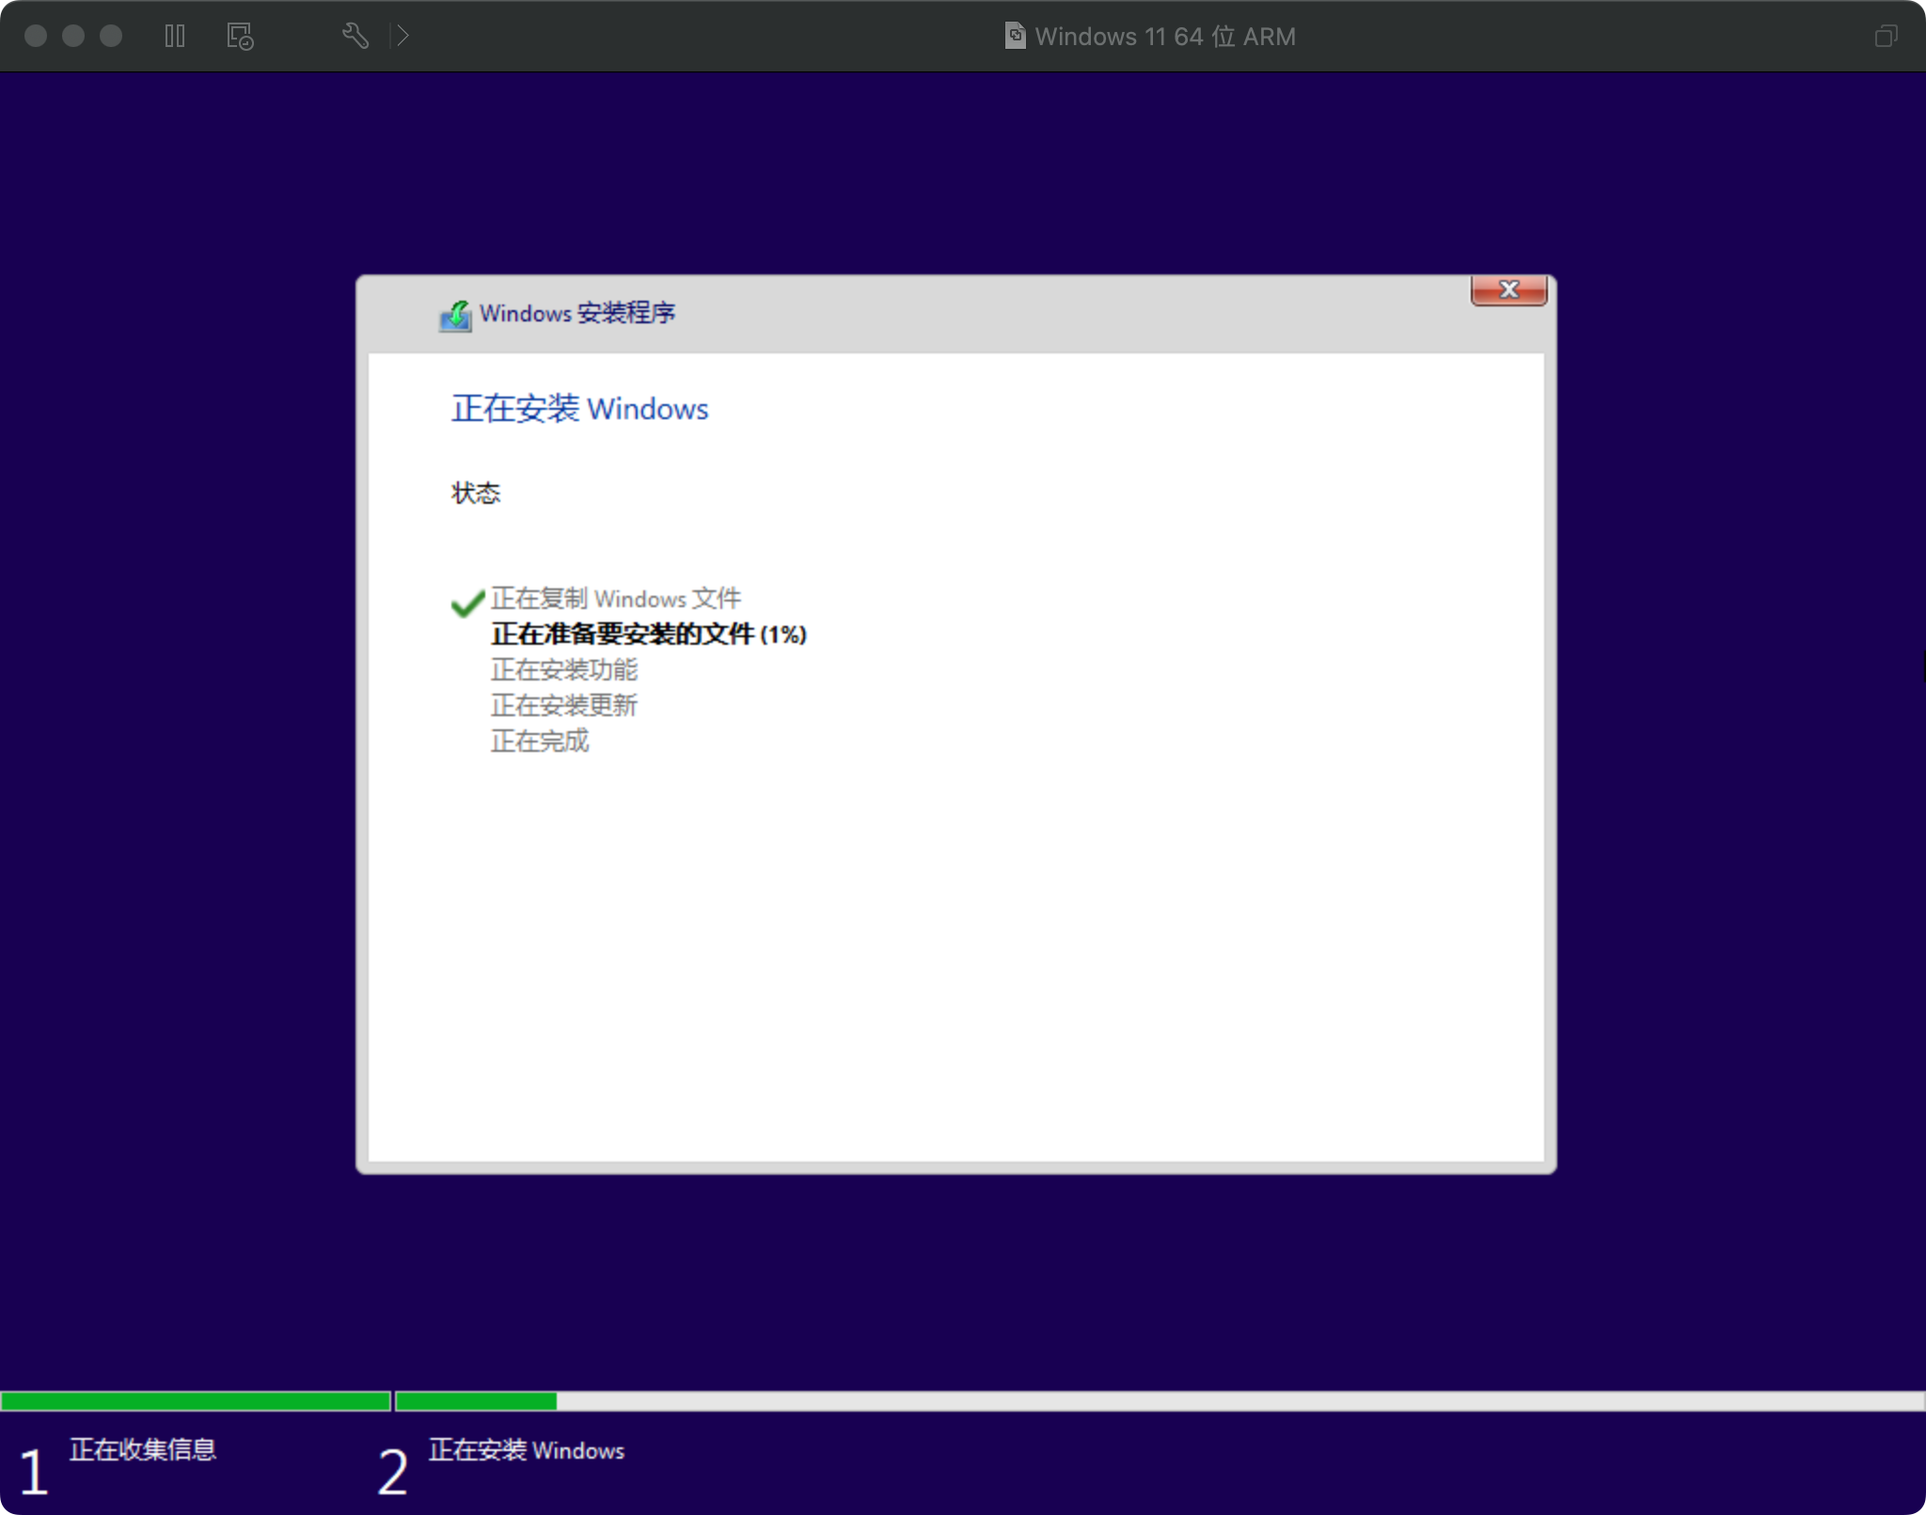Click the forward arrow toolbar icon

(x=403, y=36)
